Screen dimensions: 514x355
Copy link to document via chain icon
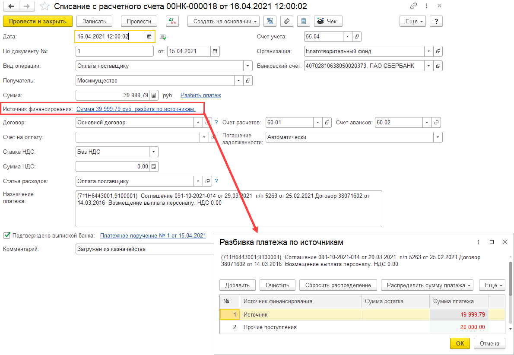click(x=413, y=6)
